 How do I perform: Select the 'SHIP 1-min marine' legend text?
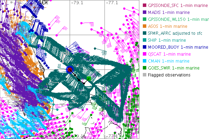point(167,40)
